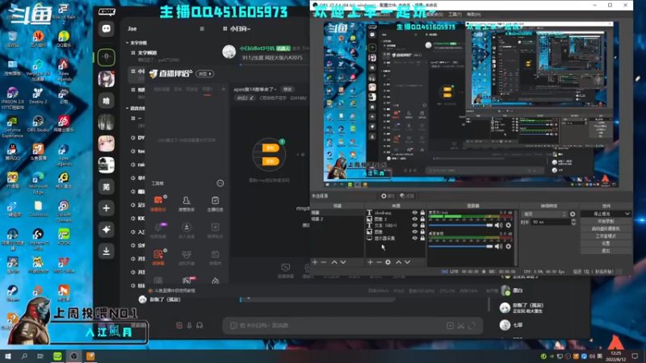Toggle visibility of 图像 2 source

[415, 219]
